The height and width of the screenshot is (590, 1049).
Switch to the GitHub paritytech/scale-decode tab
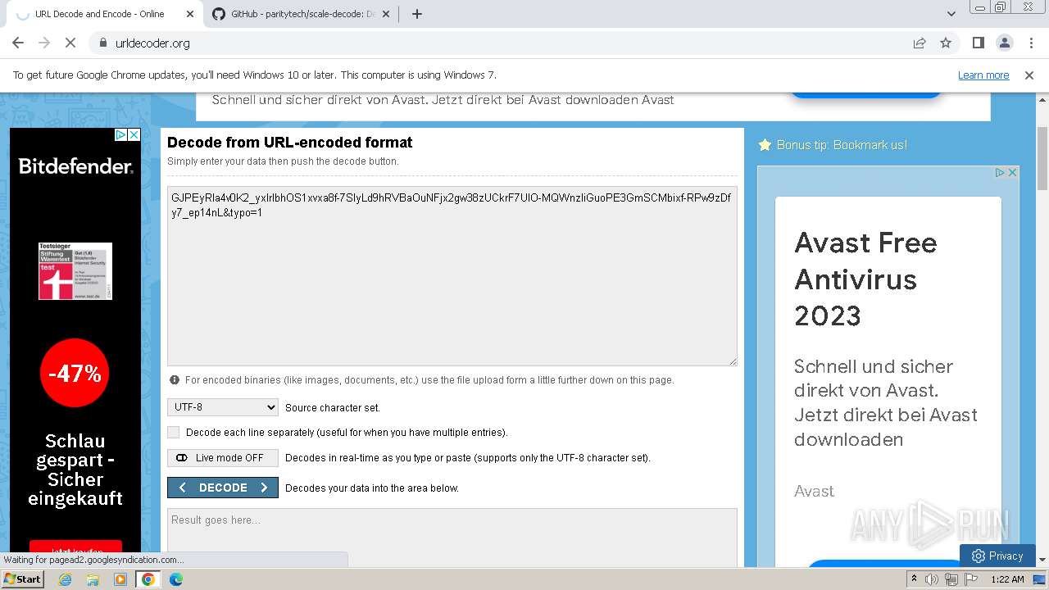point(301,14)
